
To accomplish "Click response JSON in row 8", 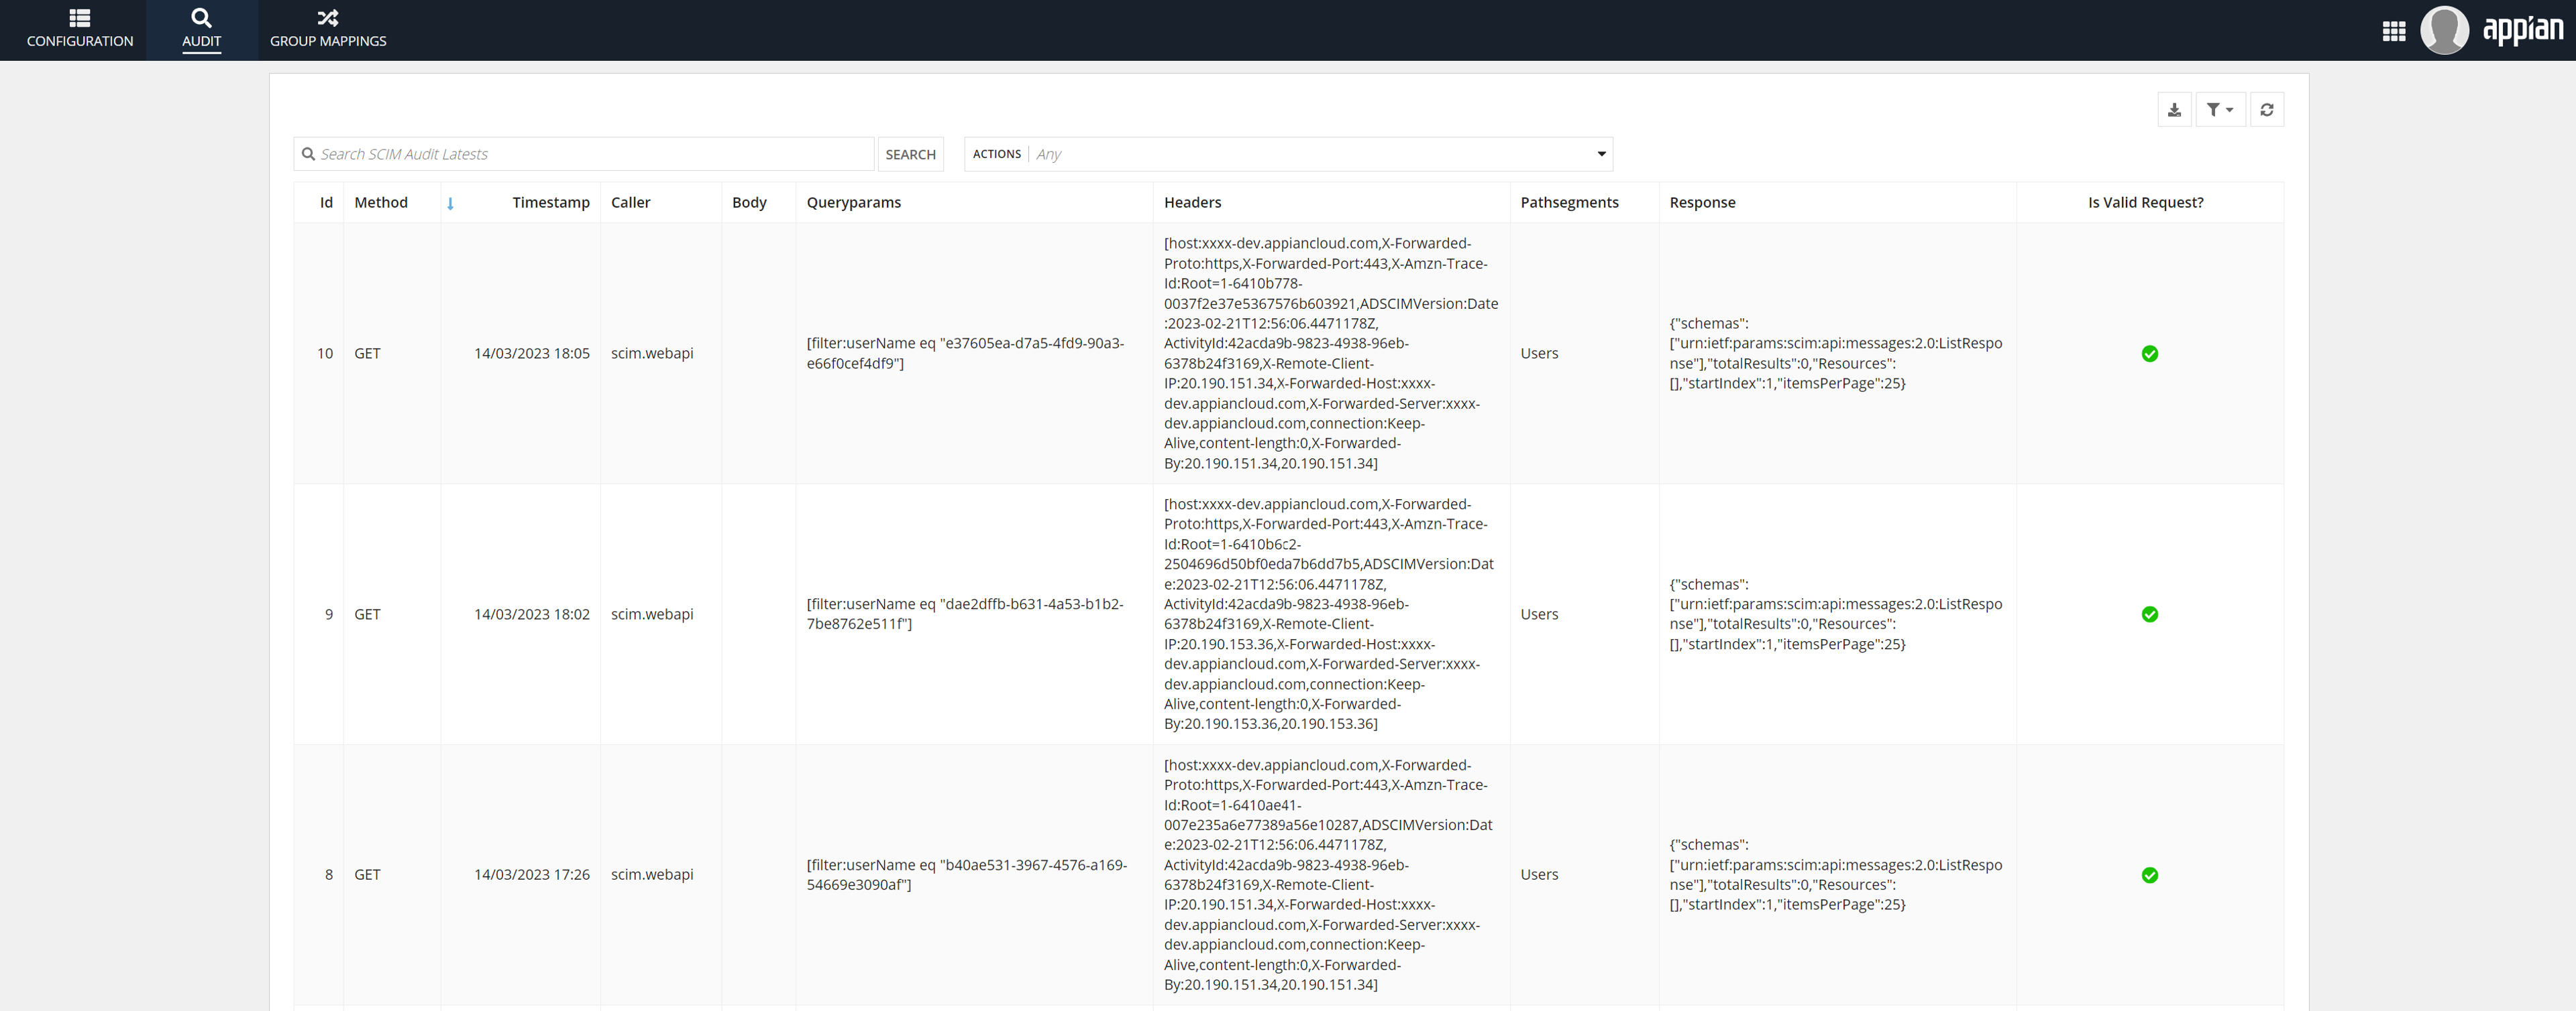I will click(x=1836, y=875).
